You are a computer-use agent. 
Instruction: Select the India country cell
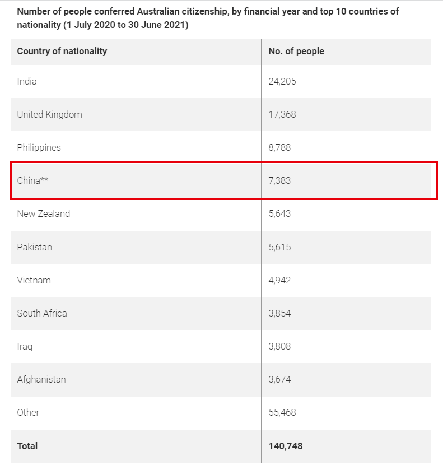point(27,81)
